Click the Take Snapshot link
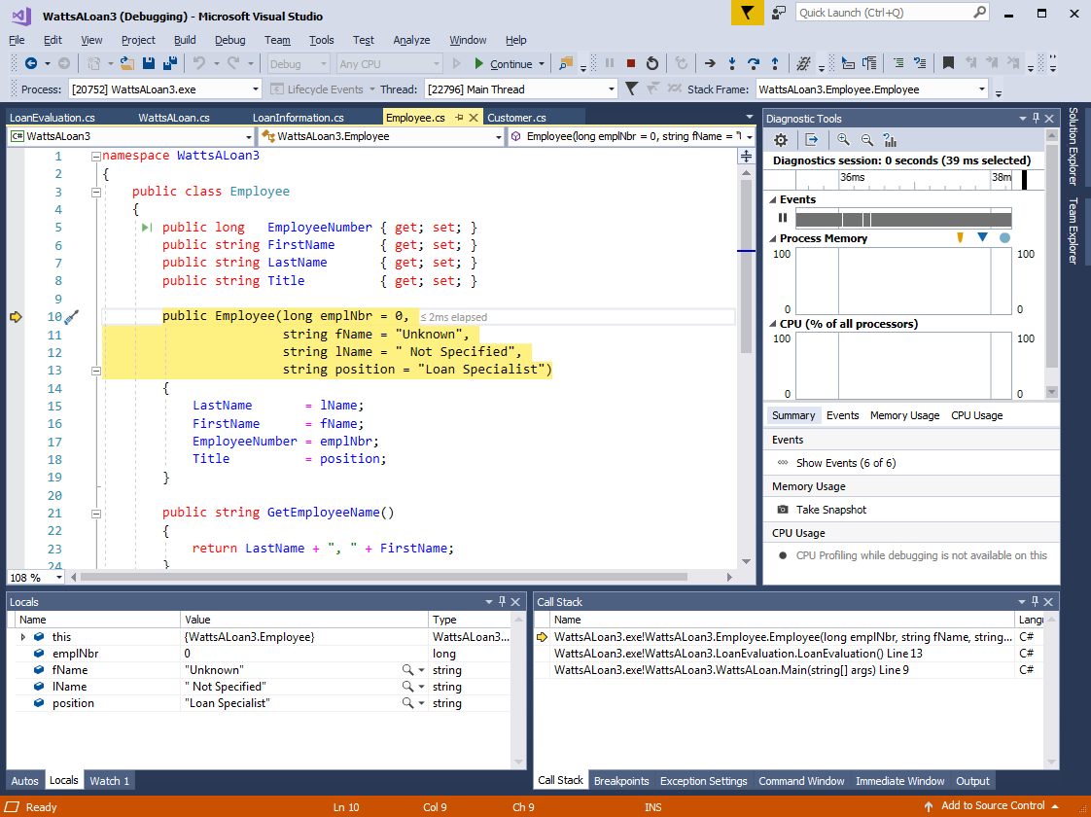 831,510
